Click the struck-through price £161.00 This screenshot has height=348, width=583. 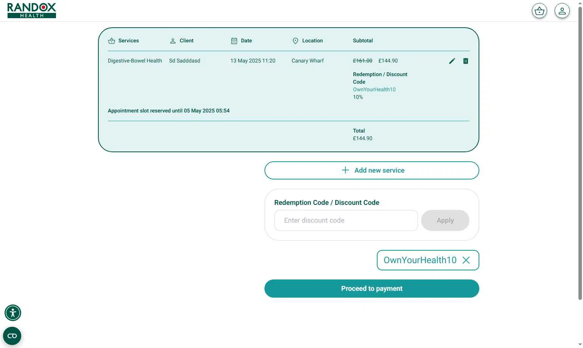pyautogui.click(x=362, y=61)
